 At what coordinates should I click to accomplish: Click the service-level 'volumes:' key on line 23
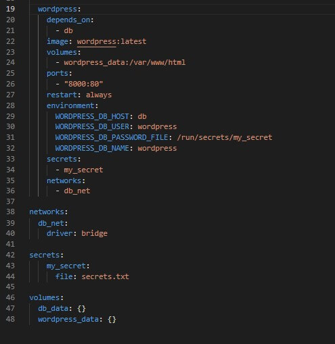pyautogui.click(x=64, y=52)
